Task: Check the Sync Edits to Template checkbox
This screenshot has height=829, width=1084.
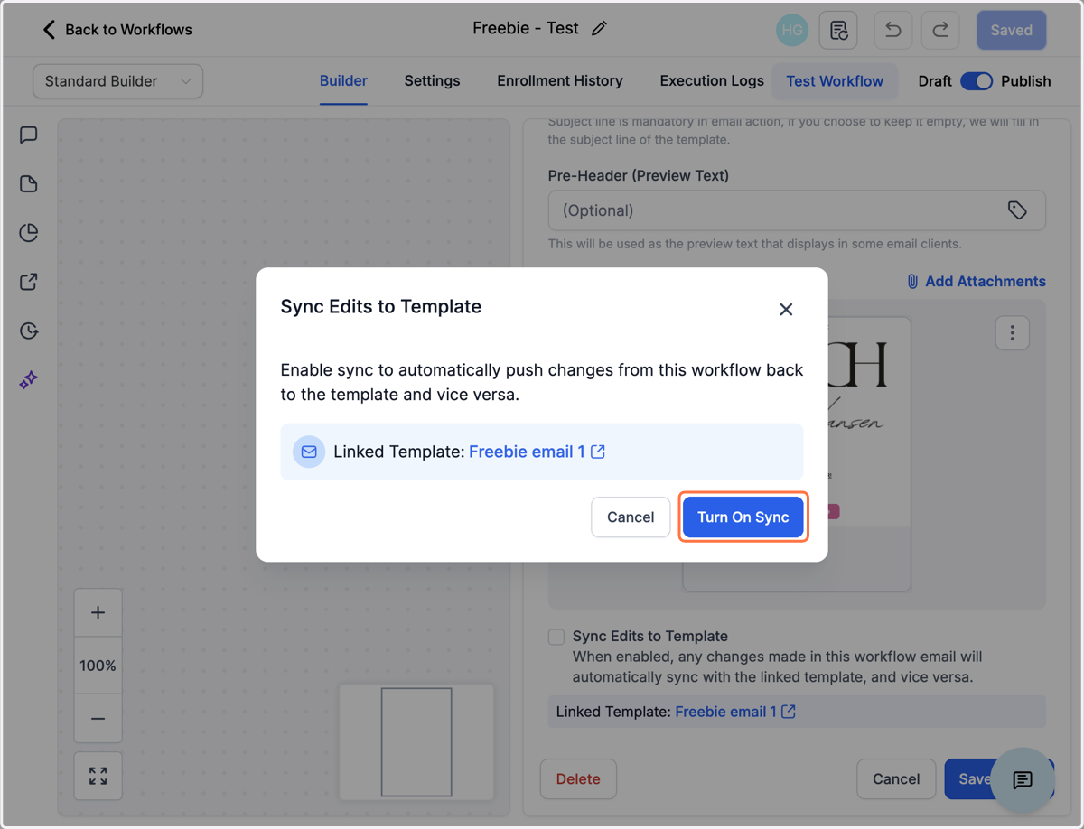Action: [556, 637]
